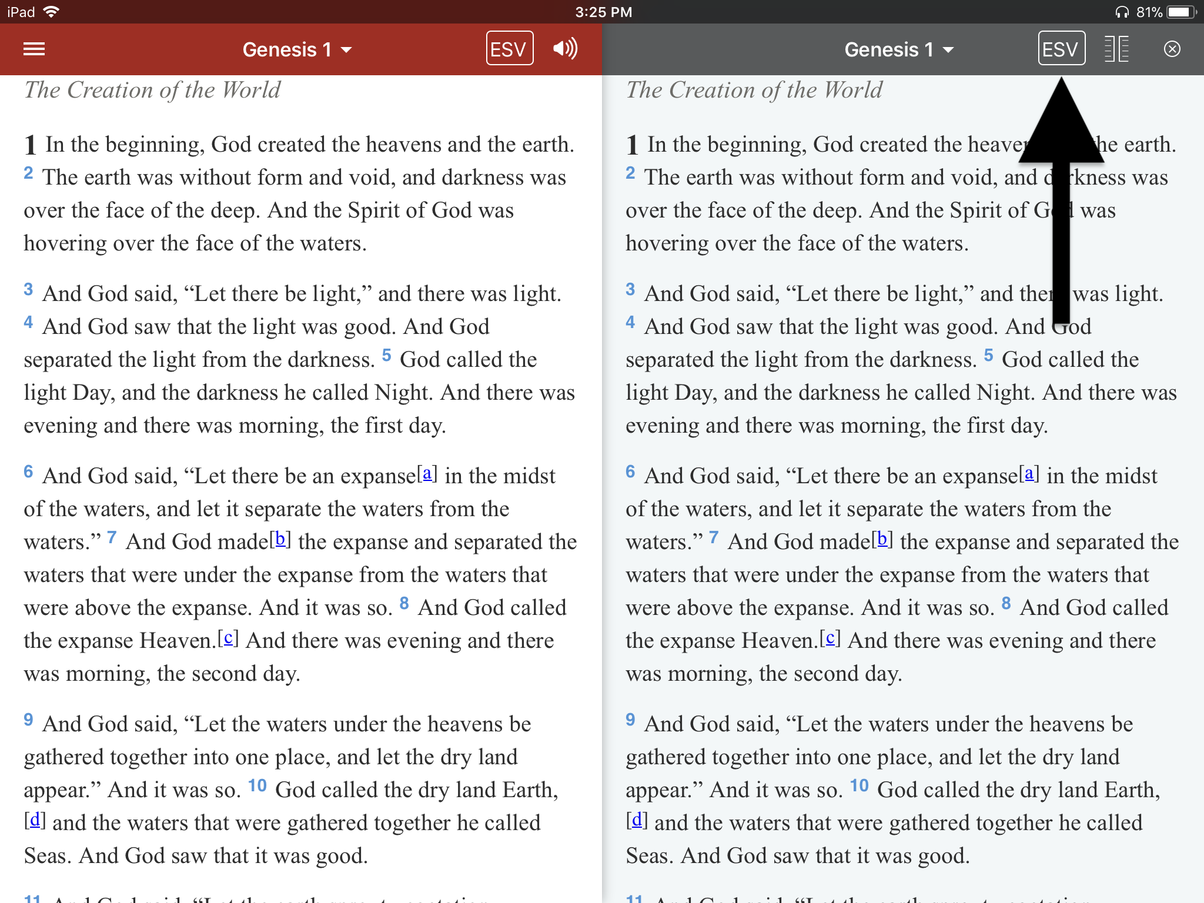1204x903 pixels.
Task: Open footnote c in right pane verse 8
Action: click(x=830, y=638)
